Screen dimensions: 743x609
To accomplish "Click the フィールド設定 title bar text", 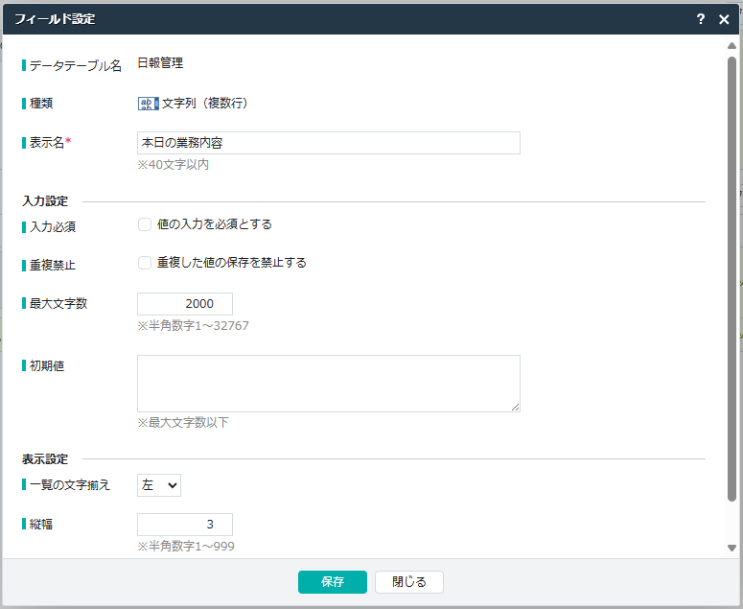I will click(55, 19).
